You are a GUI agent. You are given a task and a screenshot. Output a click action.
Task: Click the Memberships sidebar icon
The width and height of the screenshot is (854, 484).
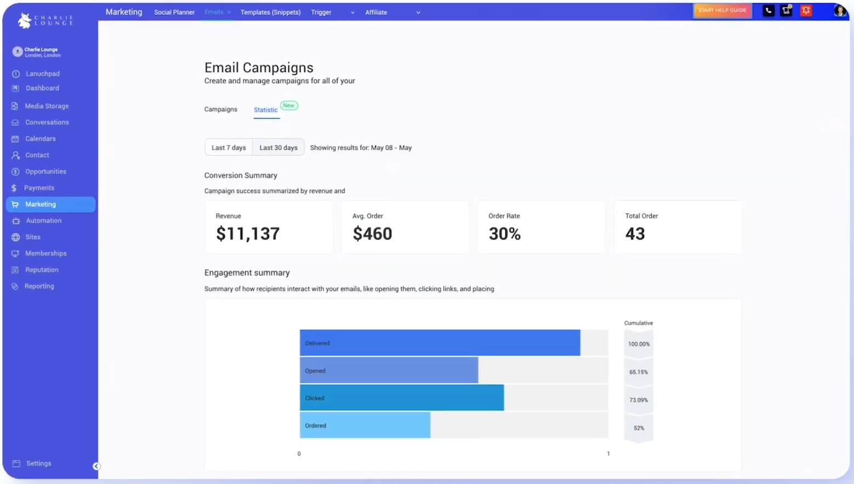15,253
